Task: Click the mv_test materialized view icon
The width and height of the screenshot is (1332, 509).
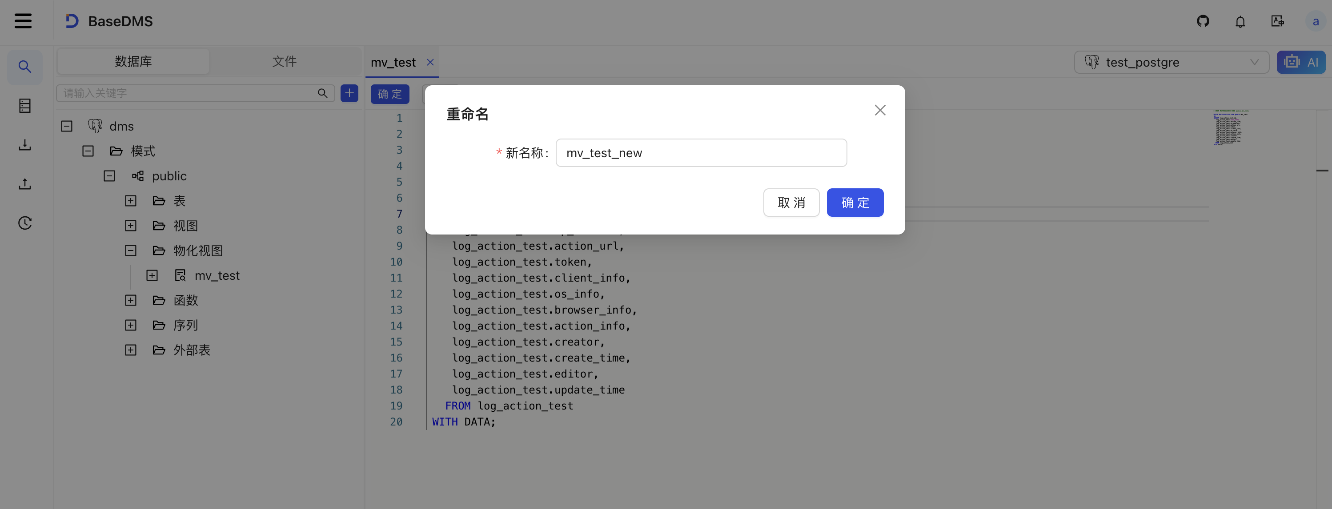Action: pos(180,275)
